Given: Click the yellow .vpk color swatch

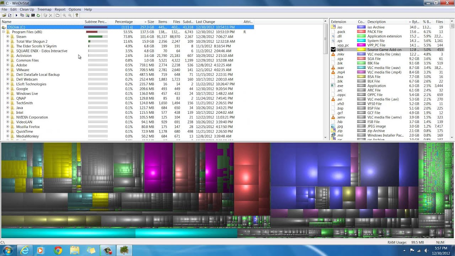Looking at the screenshot, I should click(361, 50).
